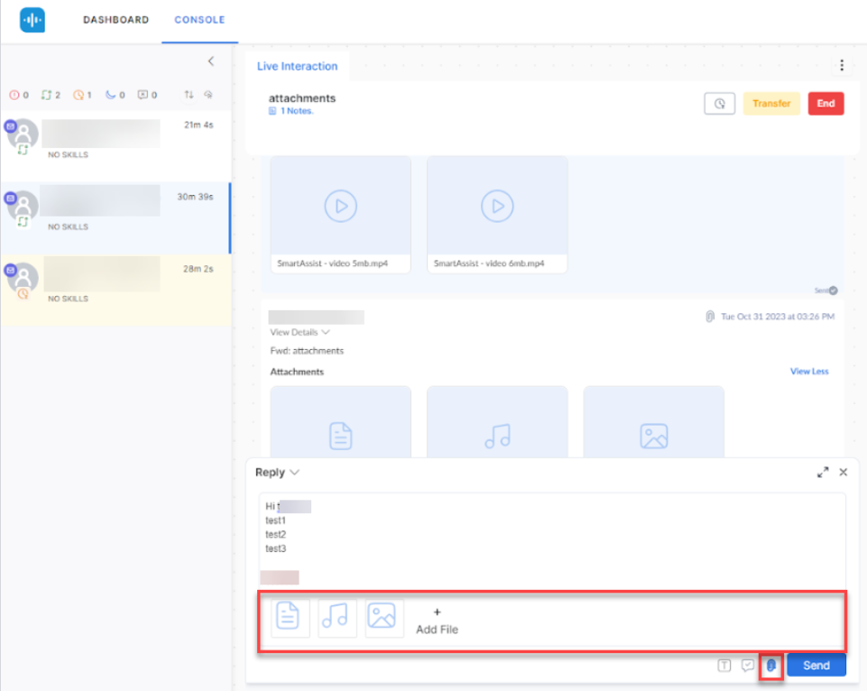Collapse the conversation list side panel
Viewport: 867px width, 691px height.
[211, 61]
